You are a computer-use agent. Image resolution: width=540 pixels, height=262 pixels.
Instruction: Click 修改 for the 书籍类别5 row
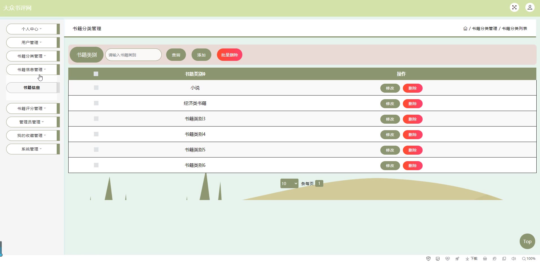point(390,150)
